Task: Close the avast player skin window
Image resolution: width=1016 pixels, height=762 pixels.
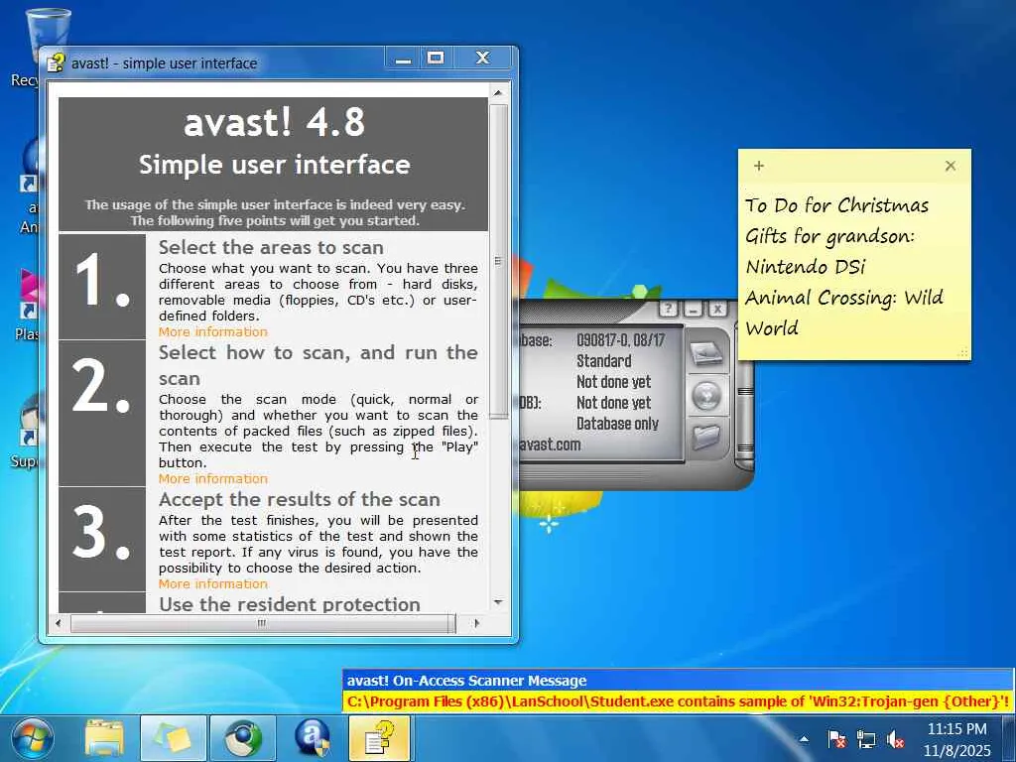Action: [x=717, y=310]
